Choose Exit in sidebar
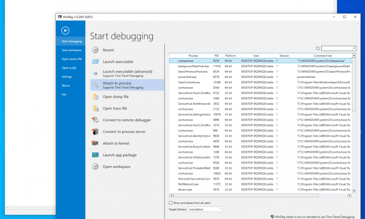 click(71, 94)
